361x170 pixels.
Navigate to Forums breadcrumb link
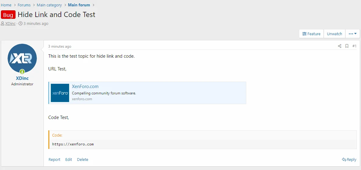point(24,5)
